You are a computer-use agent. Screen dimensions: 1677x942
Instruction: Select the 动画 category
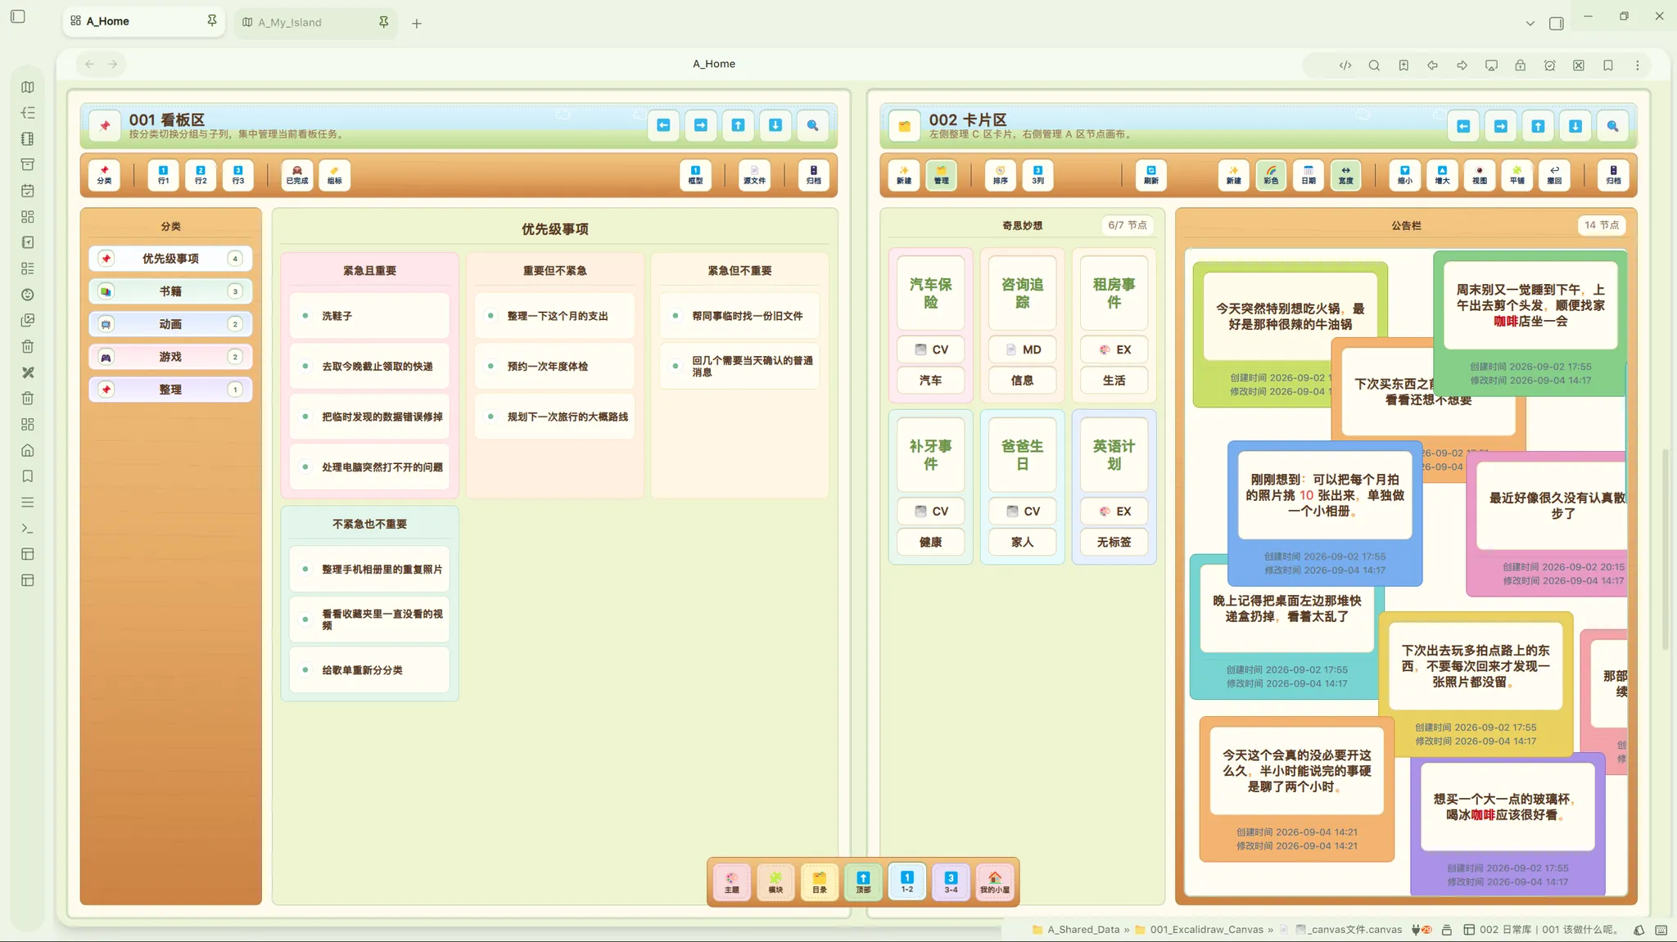pyautogui.click(x=170, y=324)
